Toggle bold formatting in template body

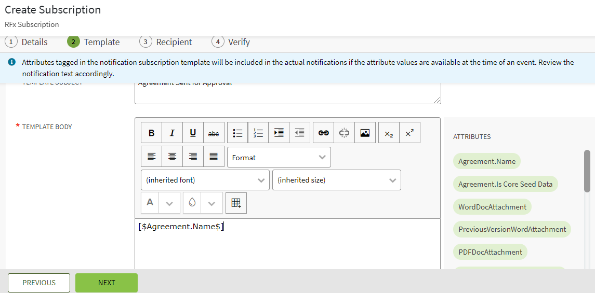click(151, 133)
